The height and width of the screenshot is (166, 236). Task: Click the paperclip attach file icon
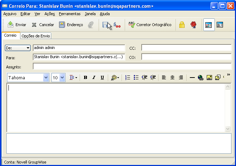tap(91, 25)
